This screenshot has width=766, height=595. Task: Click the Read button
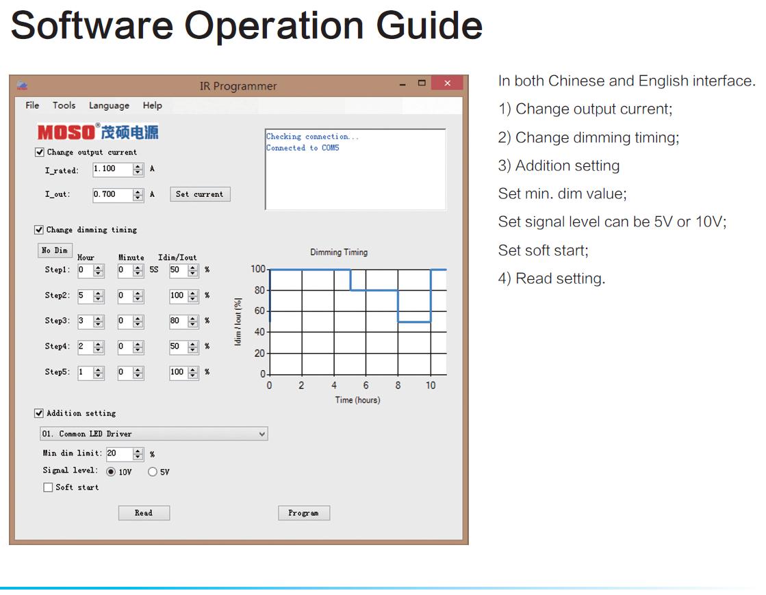coord(144,513)
